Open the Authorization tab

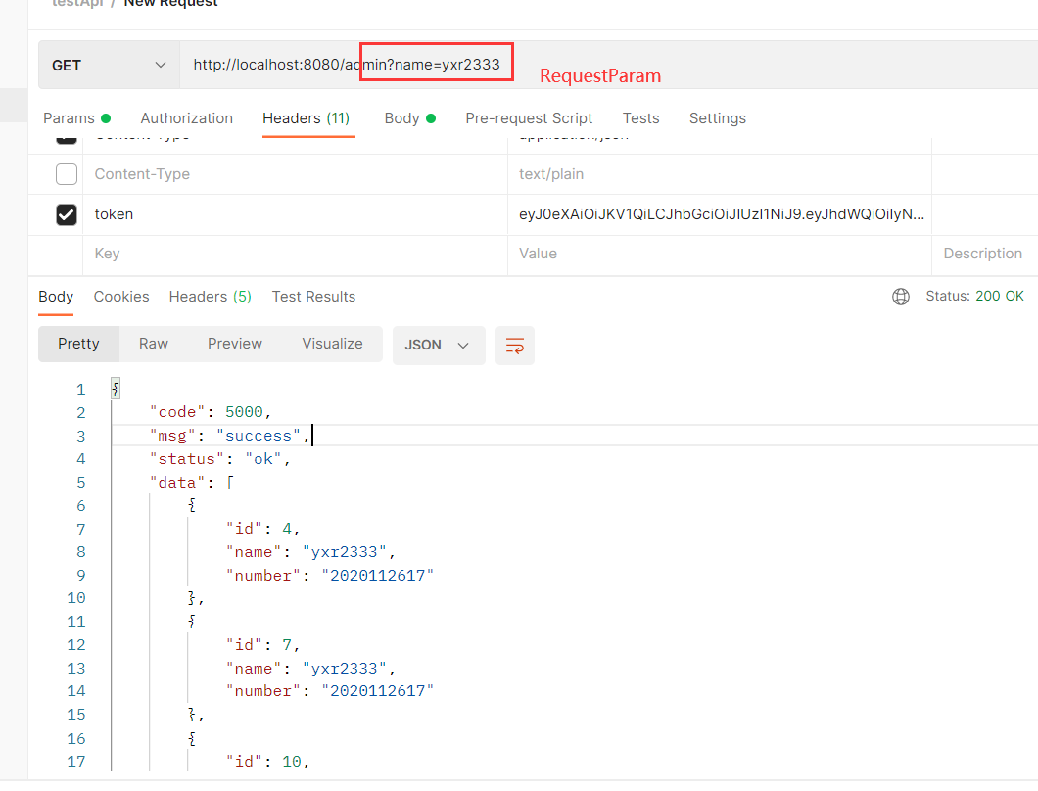coord(187,118)
